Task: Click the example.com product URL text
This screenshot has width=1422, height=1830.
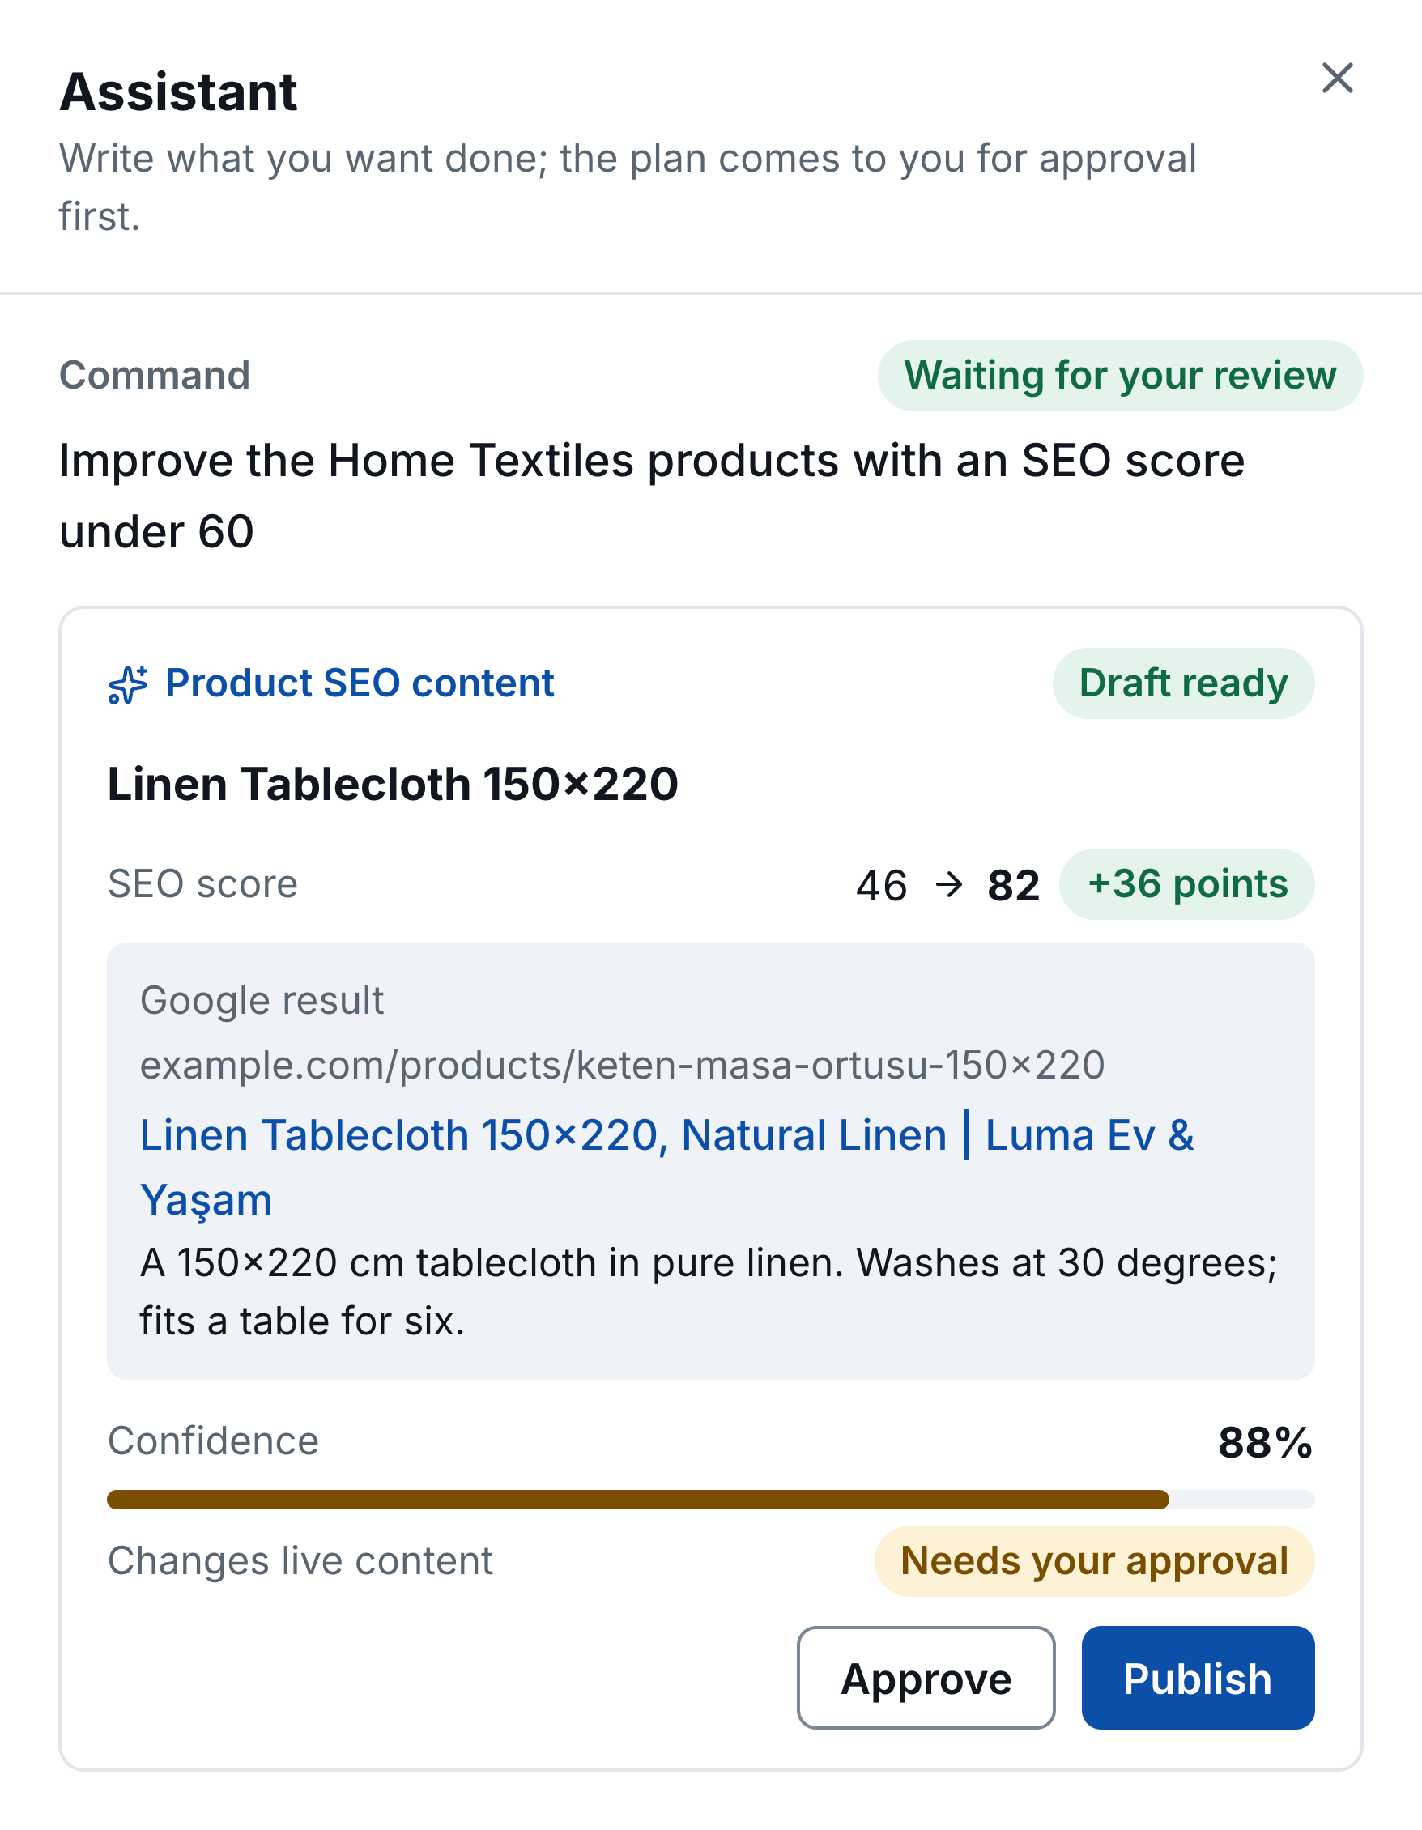Action: click(x=622, y=1065)
